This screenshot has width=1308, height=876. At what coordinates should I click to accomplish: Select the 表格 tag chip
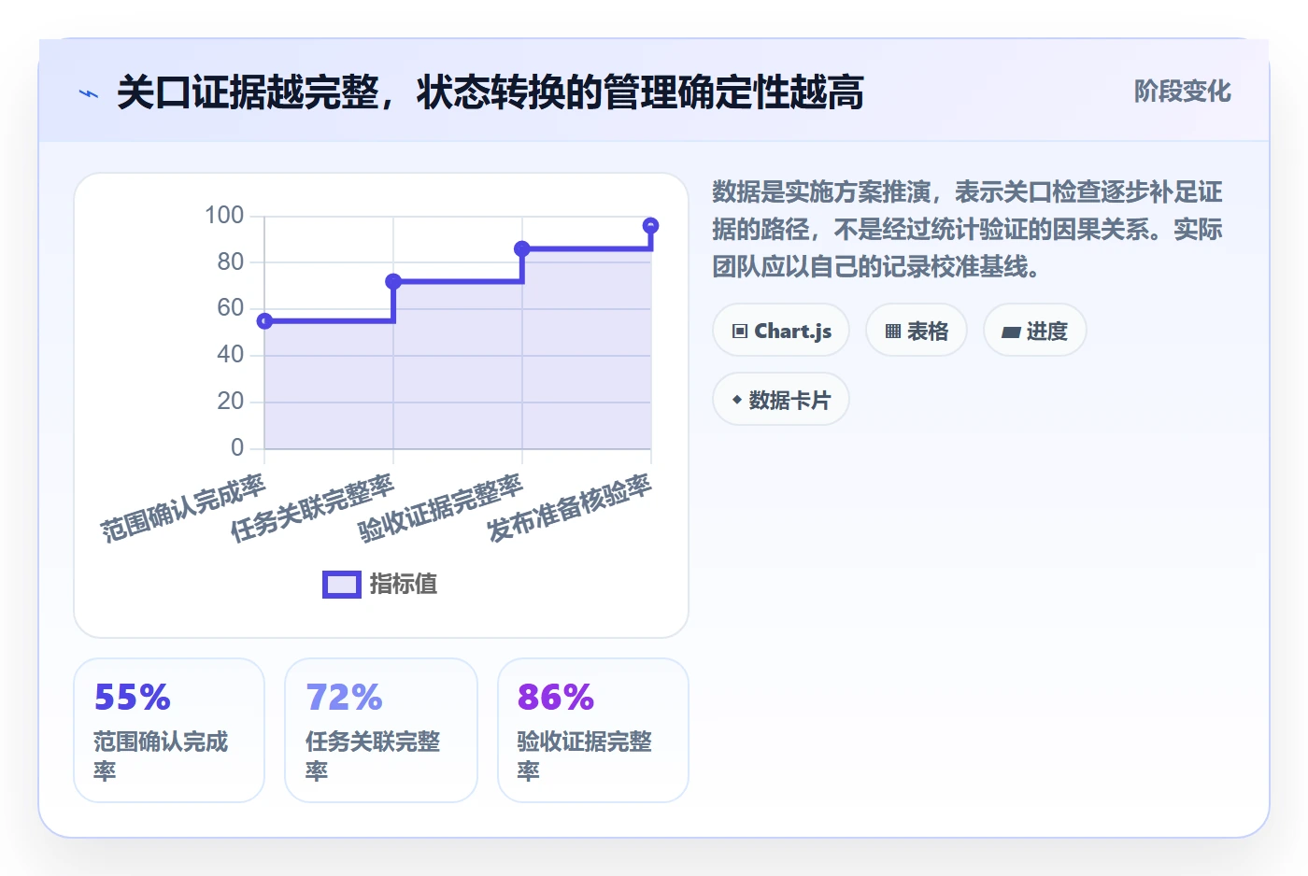(917, 331)
